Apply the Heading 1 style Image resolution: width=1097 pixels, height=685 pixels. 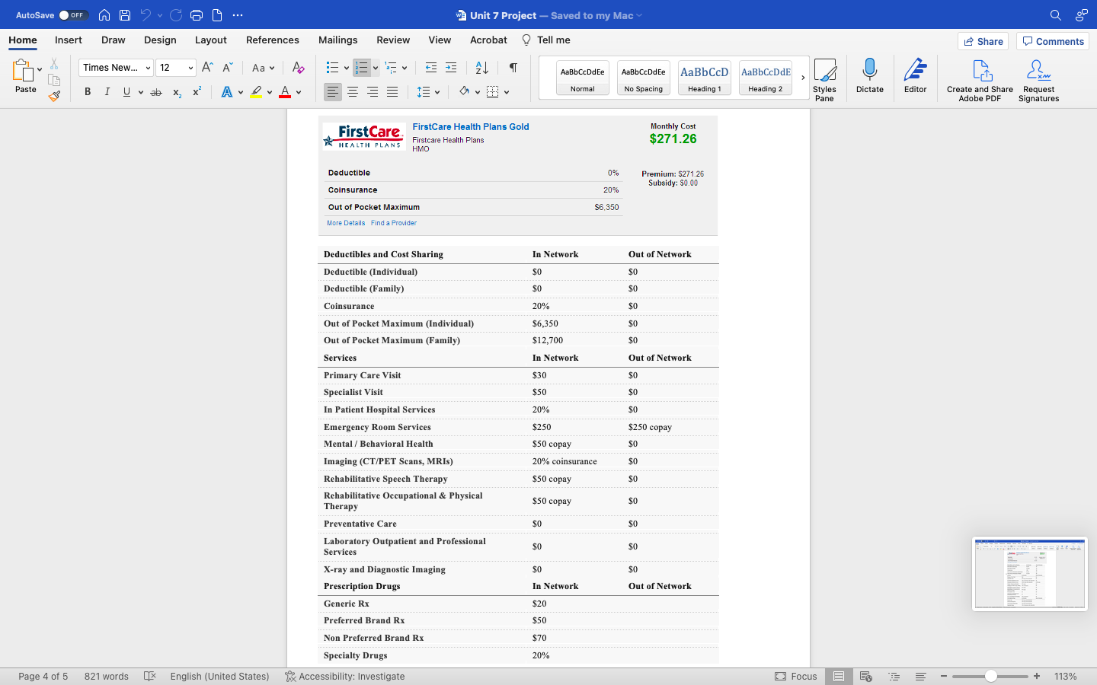point(705,78)
